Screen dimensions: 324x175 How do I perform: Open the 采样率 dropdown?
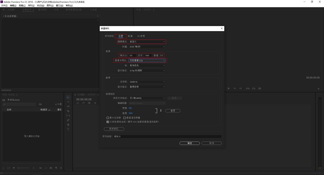147,82
